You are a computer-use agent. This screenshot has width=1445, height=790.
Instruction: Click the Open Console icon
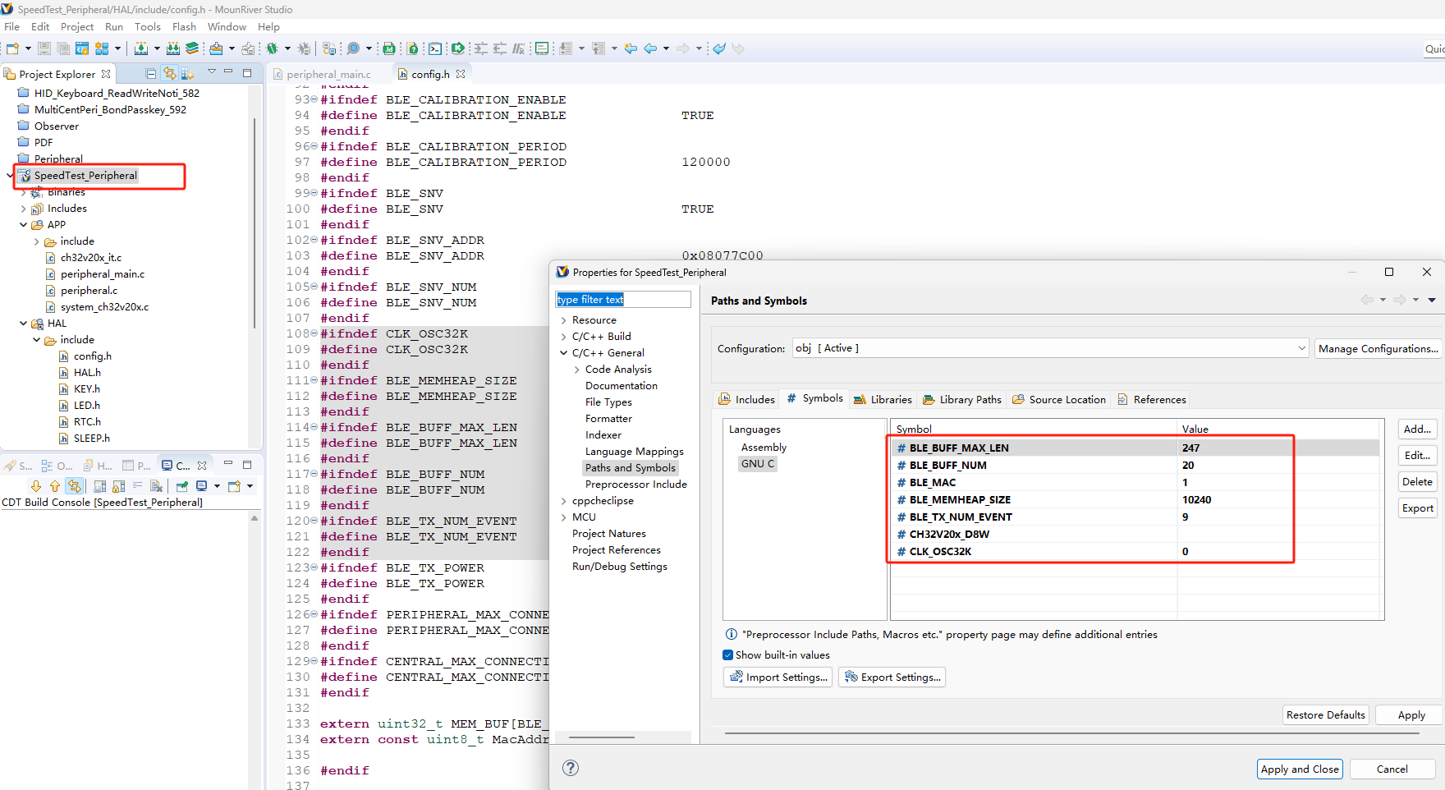coord(234,486)
